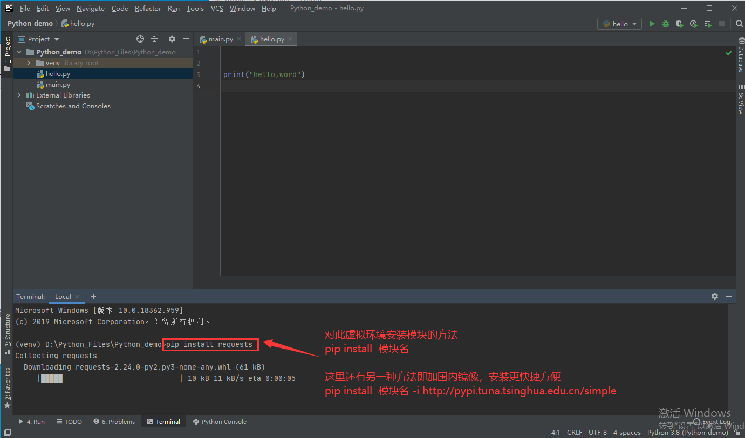Run the hello configuration with the green play icon
Screen dimensions: 745x438
[652, 24]
